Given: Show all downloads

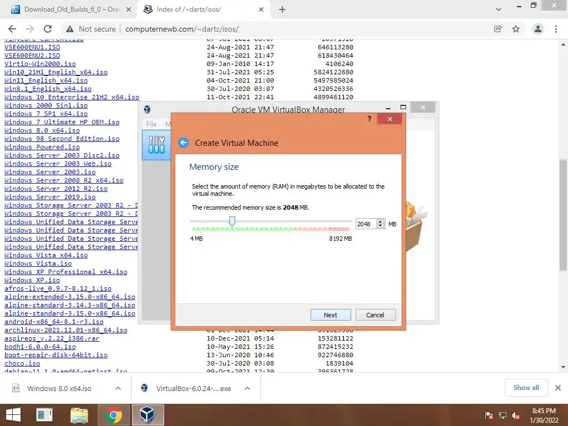Looking at the screenshot, I should (x=526, y=388).
